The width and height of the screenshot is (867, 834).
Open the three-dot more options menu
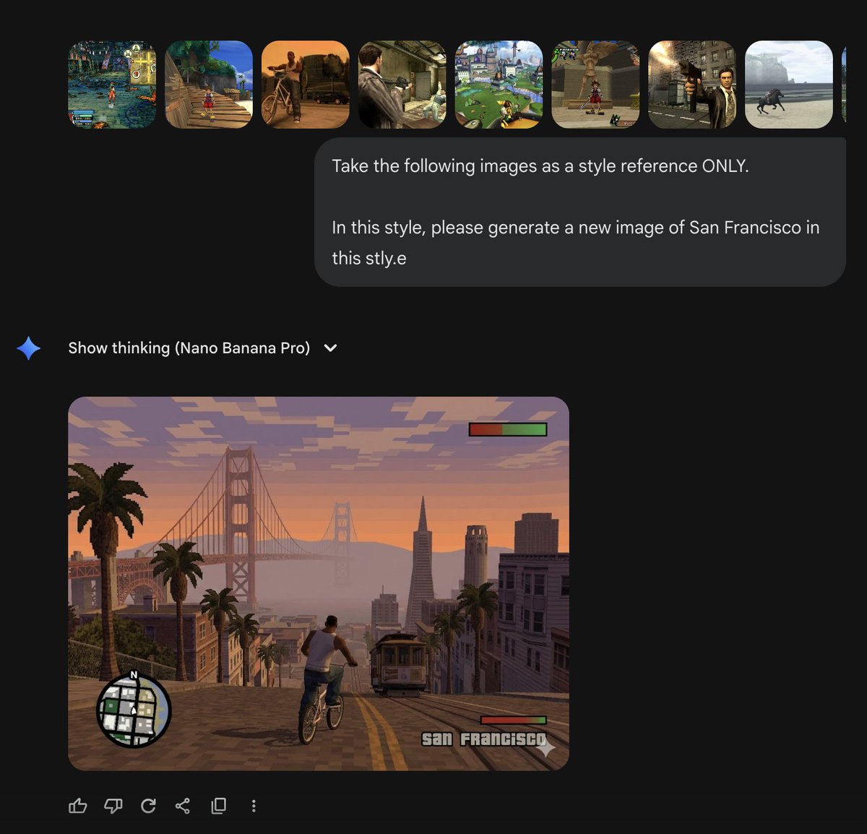[x=254, y=805]
